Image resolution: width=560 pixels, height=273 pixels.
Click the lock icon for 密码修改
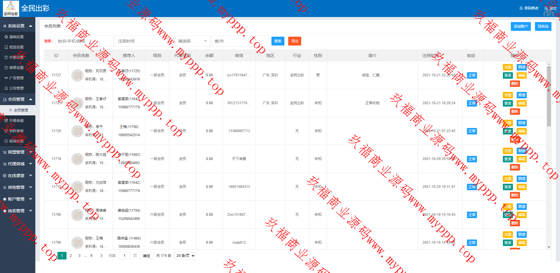point(521,8)
